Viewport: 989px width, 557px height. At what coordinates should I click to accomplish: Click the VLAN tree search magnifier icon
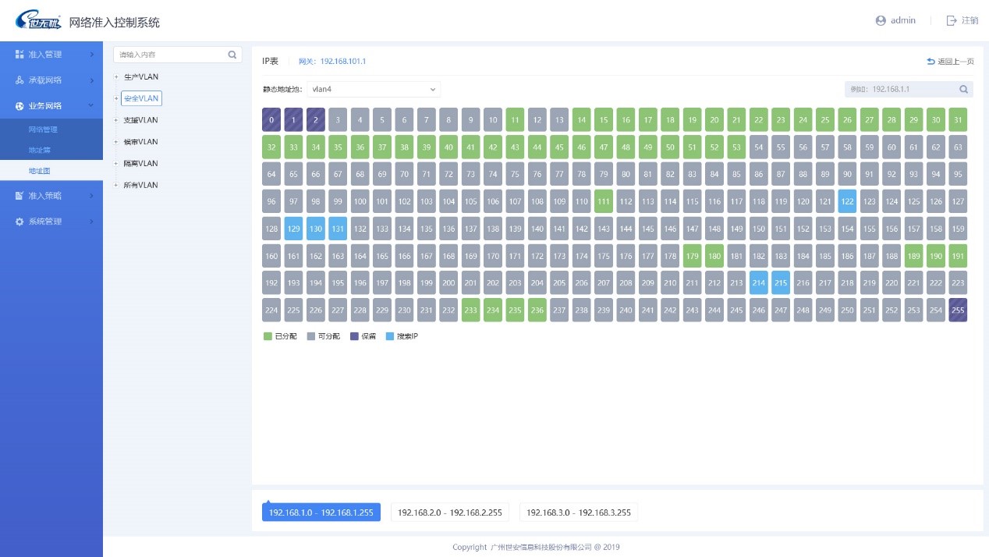point(232,55)
